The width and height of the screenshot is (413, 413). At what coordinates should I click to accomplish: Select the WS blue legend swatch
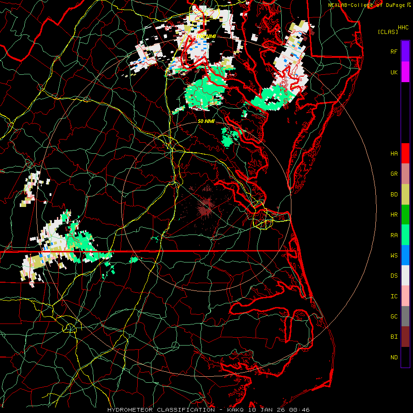405,255
